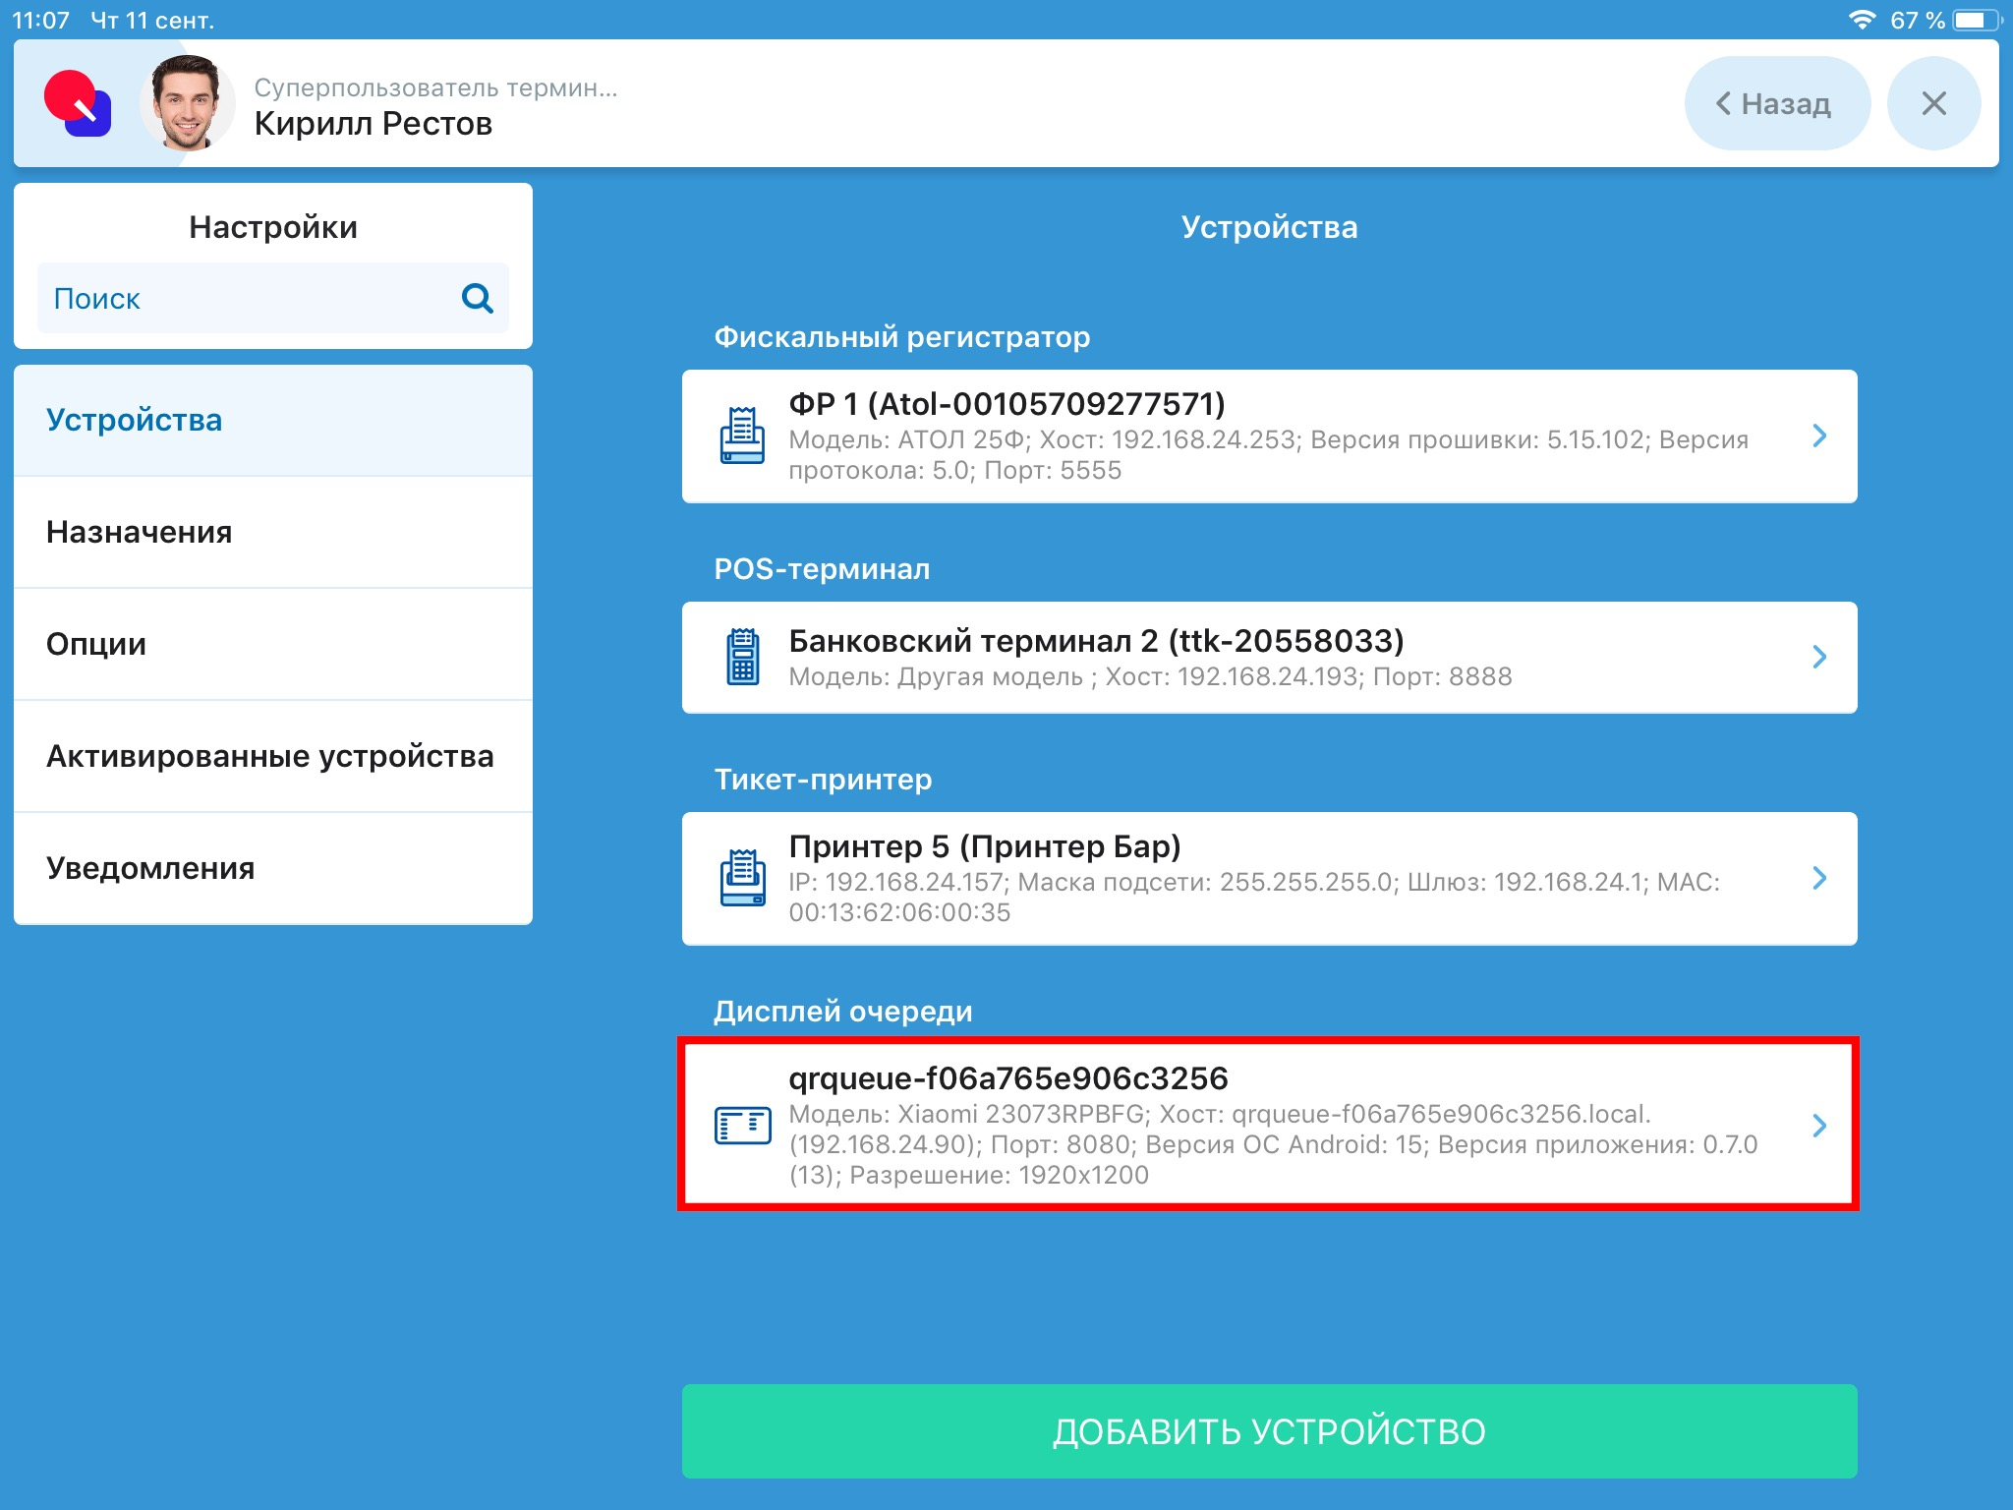Click the queue display device icon
2013x1510 pixels.
tap(742, 1125)
